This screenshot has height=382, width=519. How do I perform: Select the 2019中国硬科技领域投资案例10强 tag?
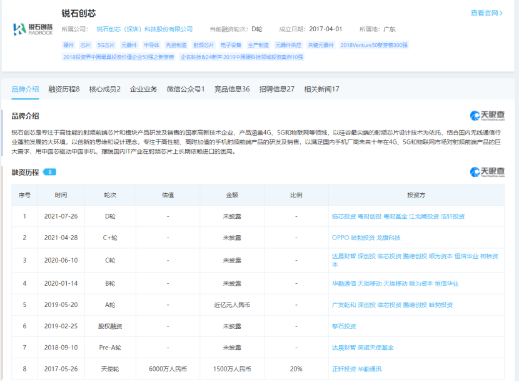pyautogui.click(x=241, y=57)
